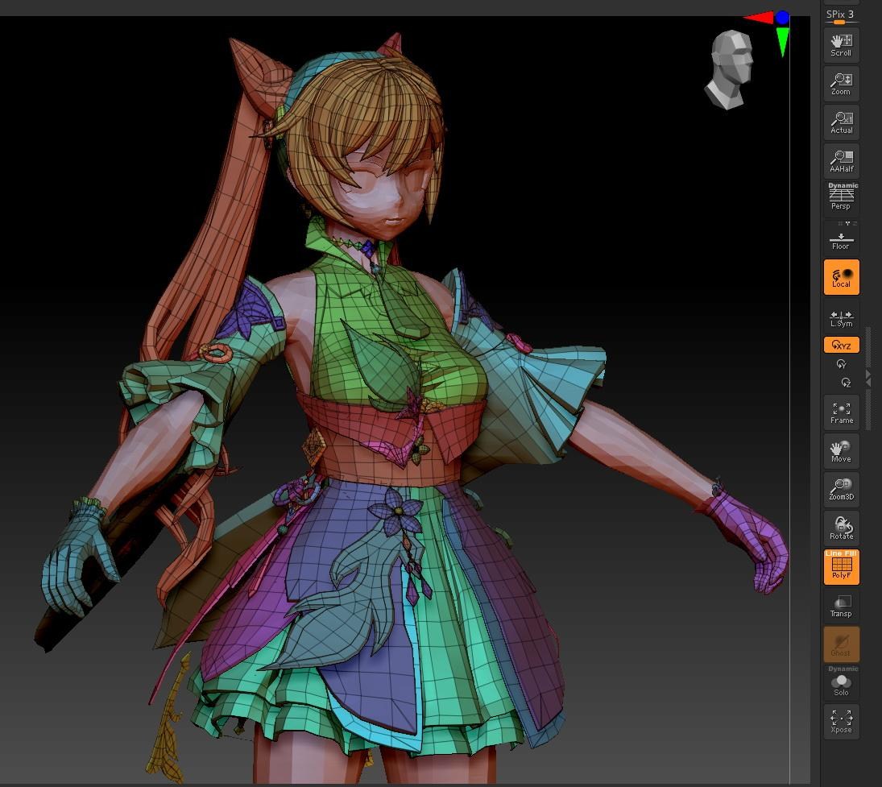Switch rotation to Z axis
The image size is (882, 787).
pos(845,383)
